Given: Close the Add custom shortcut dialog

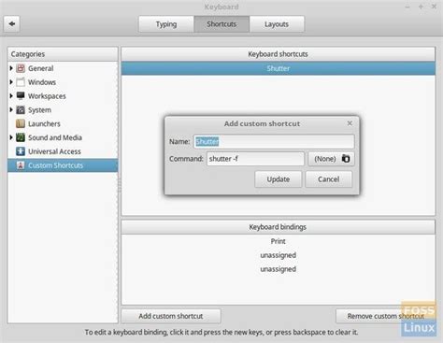Looking at the screenshot, I should tap(350, 123).
